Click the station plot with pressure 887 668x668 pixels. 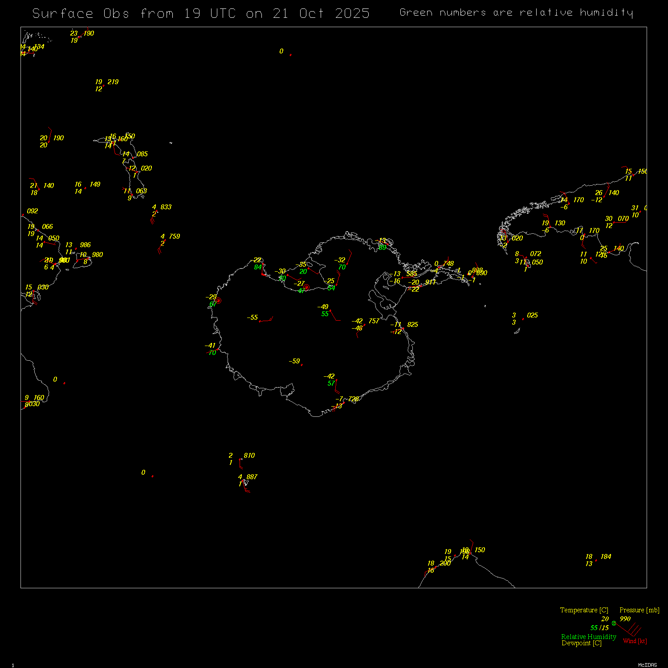(243, 481)
